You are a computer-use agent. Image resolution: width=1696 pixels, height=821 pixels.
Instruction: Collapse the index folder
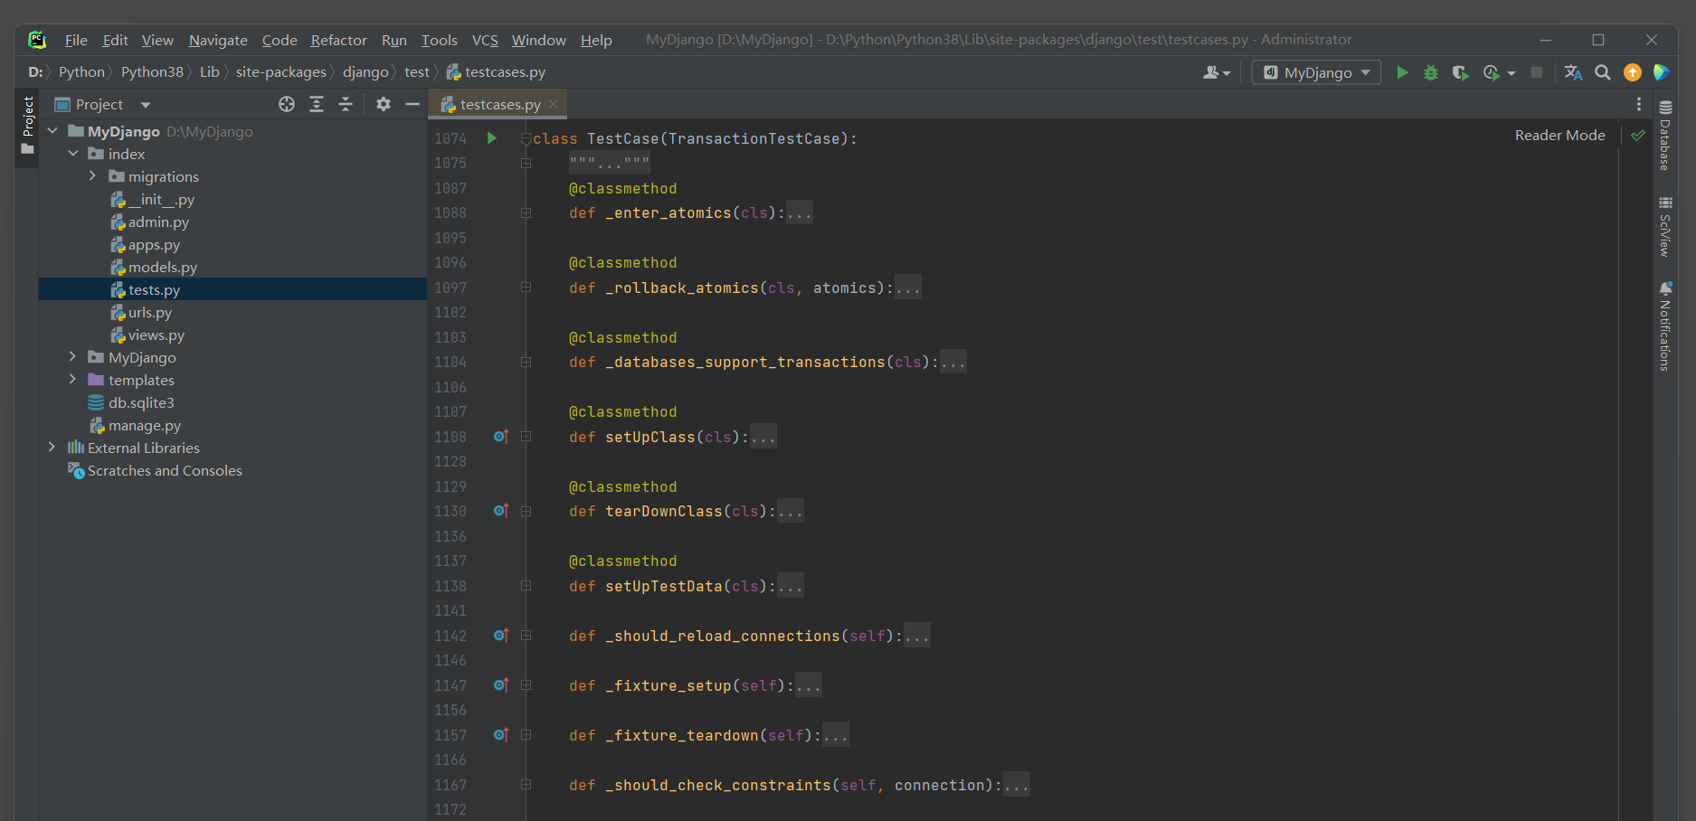(x=73, y=154)
